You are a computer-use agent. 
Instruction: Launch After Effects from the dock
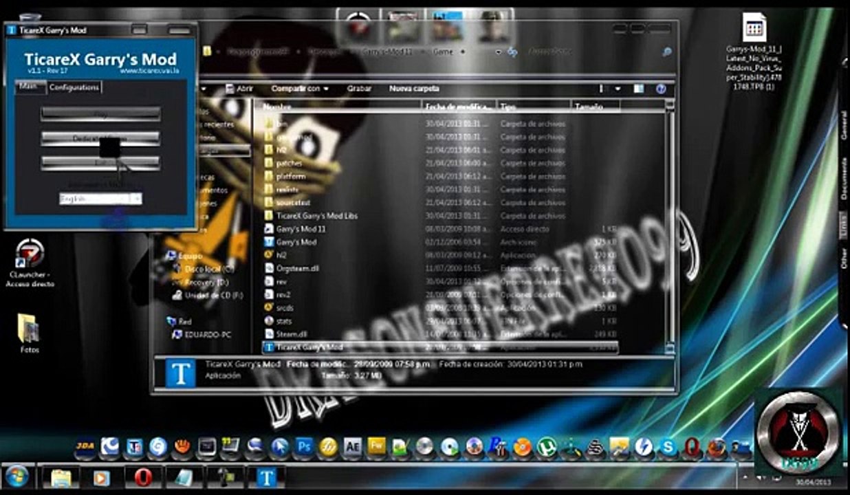tap(352, 447)
